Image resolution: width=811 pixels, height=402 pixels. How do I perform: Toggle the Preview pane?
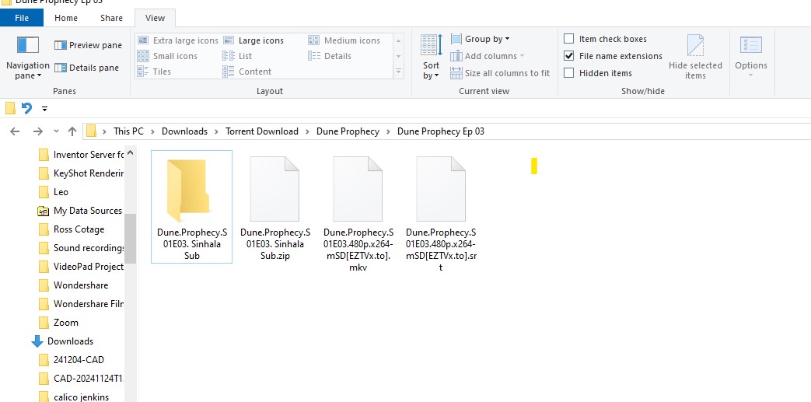(x=88, y=45)
